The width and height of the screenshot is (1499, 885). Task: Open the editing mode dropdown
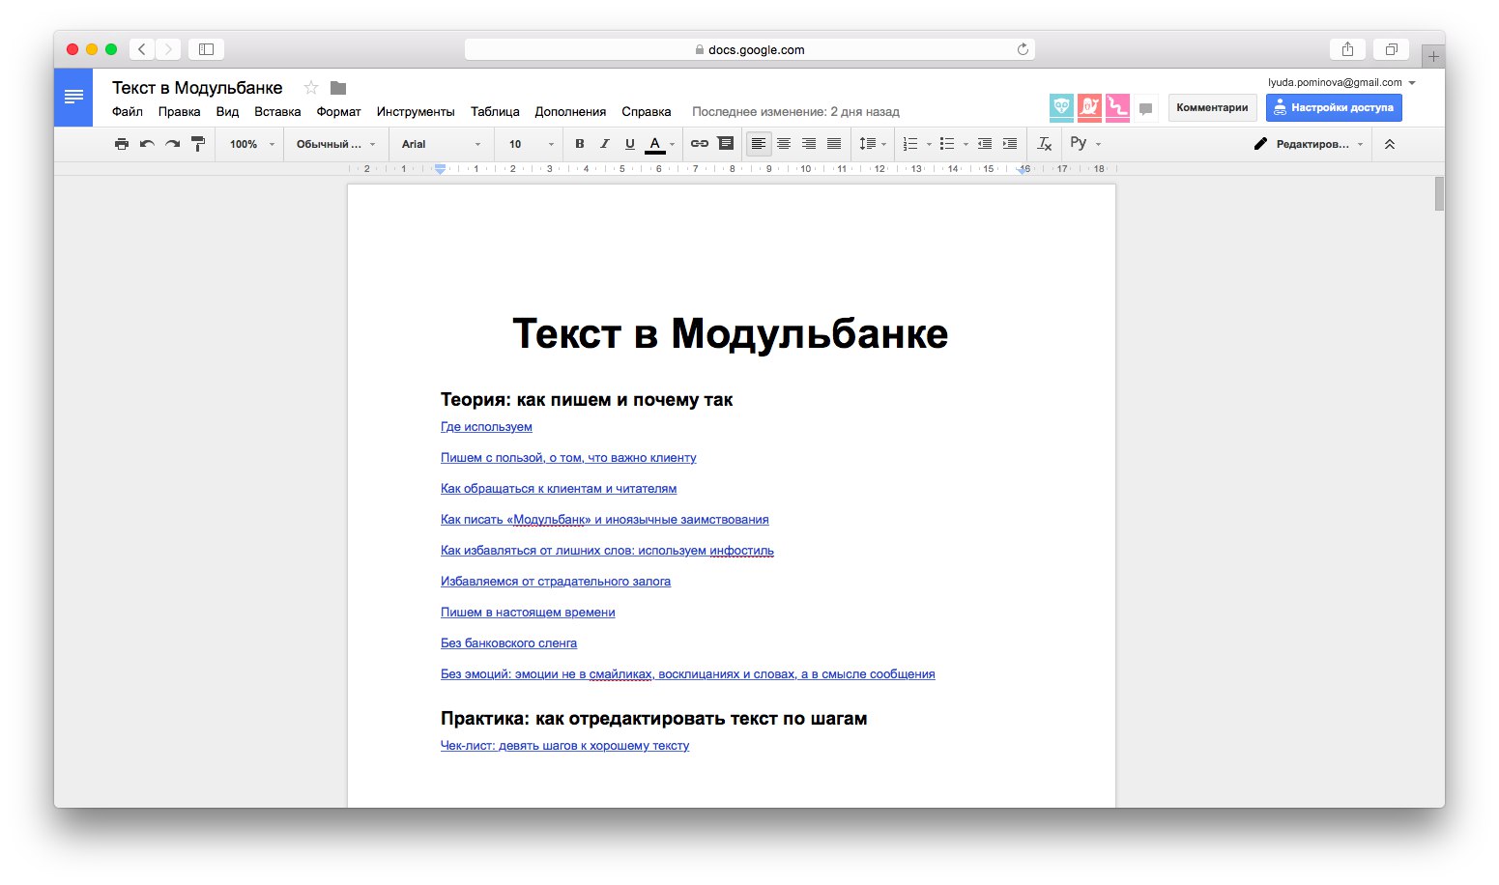tap(1310, 144)
